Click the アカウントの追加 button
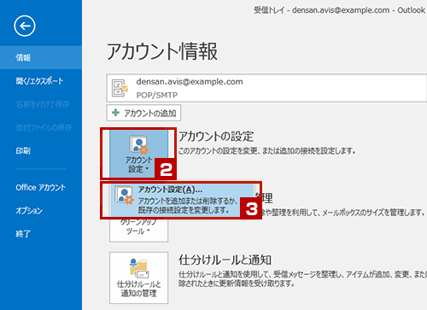 pyautogui.click(x=143, y=113)
